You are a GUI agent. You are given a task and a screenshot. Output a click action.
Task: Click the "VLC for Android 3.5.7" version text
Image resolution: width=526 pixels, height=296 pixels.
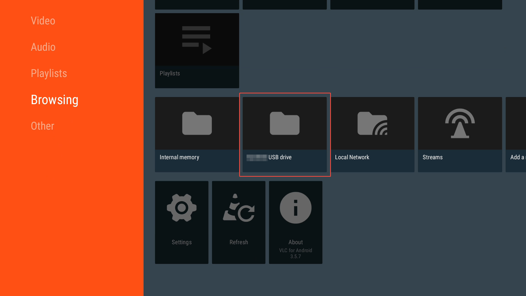tap(296, 253)
